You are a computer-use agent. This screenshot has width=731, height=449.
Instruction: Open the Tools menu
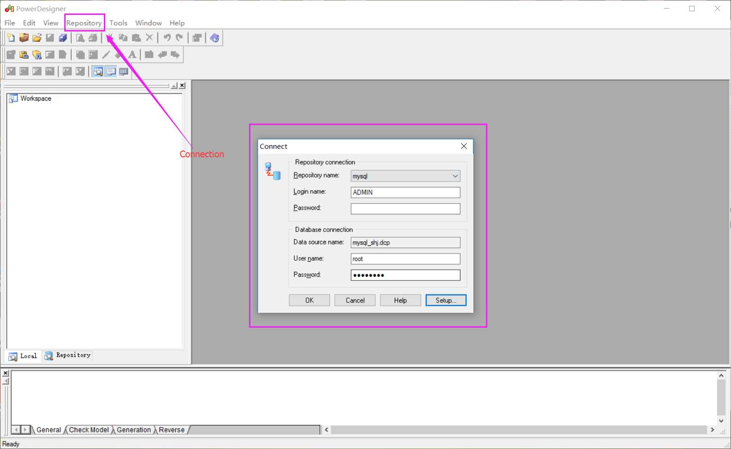tap(118, 23)
